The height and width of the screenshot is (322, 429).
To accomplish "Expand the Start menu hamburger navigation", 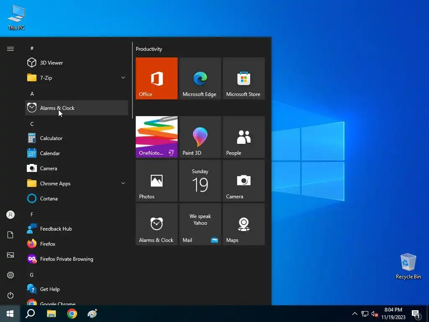I will click(x=10, y=49).
